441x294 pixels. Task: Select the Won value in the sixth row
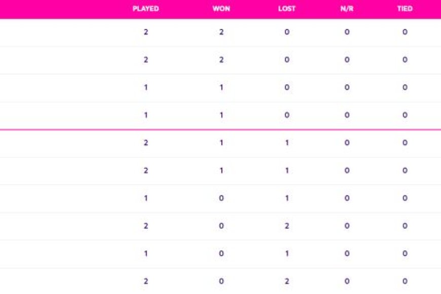(x=222, y=171)
